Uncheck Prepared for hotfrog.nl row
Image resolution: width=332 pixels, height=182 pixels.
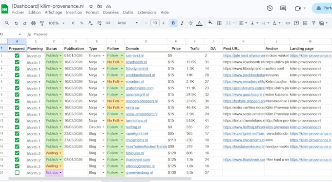point(17,127)
